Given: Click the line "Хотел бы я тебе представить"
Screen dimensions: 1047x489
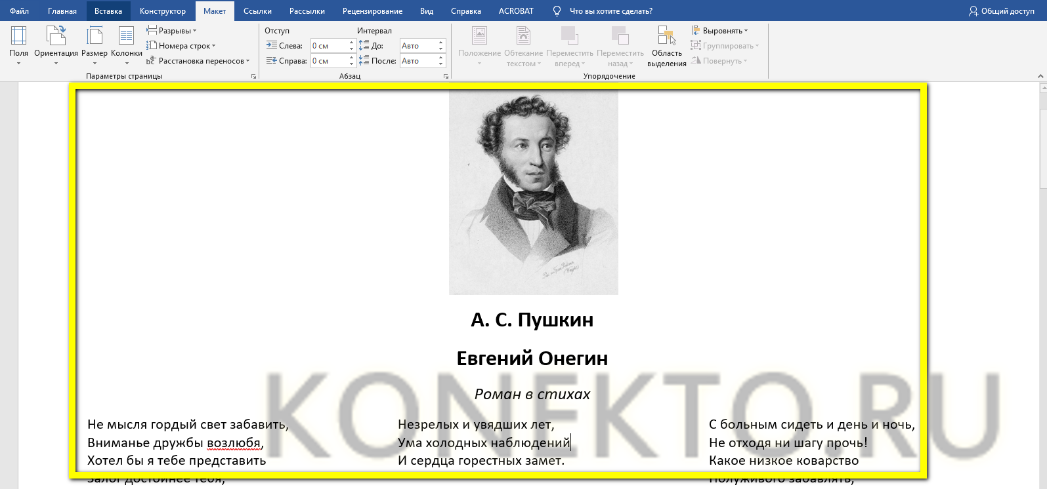Looking at the screenshot, I should [177, 461].
